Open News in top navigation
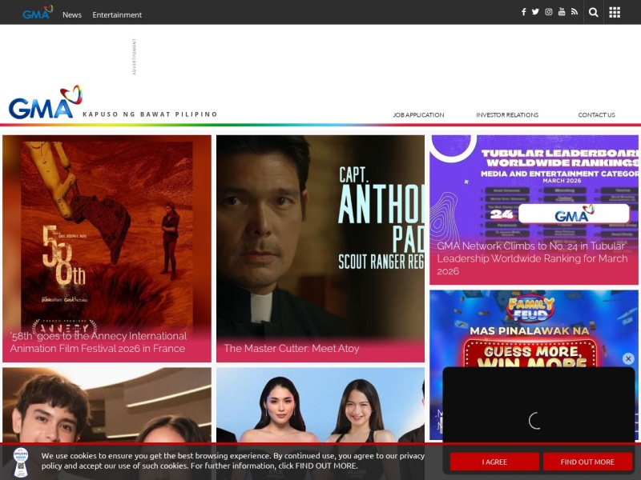 (72, 14)
